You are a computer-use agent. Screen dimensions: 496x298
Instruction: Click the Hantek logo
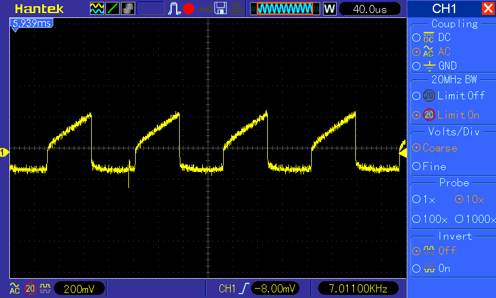pos(39,9)
